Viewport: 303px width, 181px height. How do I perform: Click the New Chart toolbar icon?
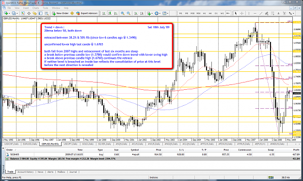click(x=6, y=13)
